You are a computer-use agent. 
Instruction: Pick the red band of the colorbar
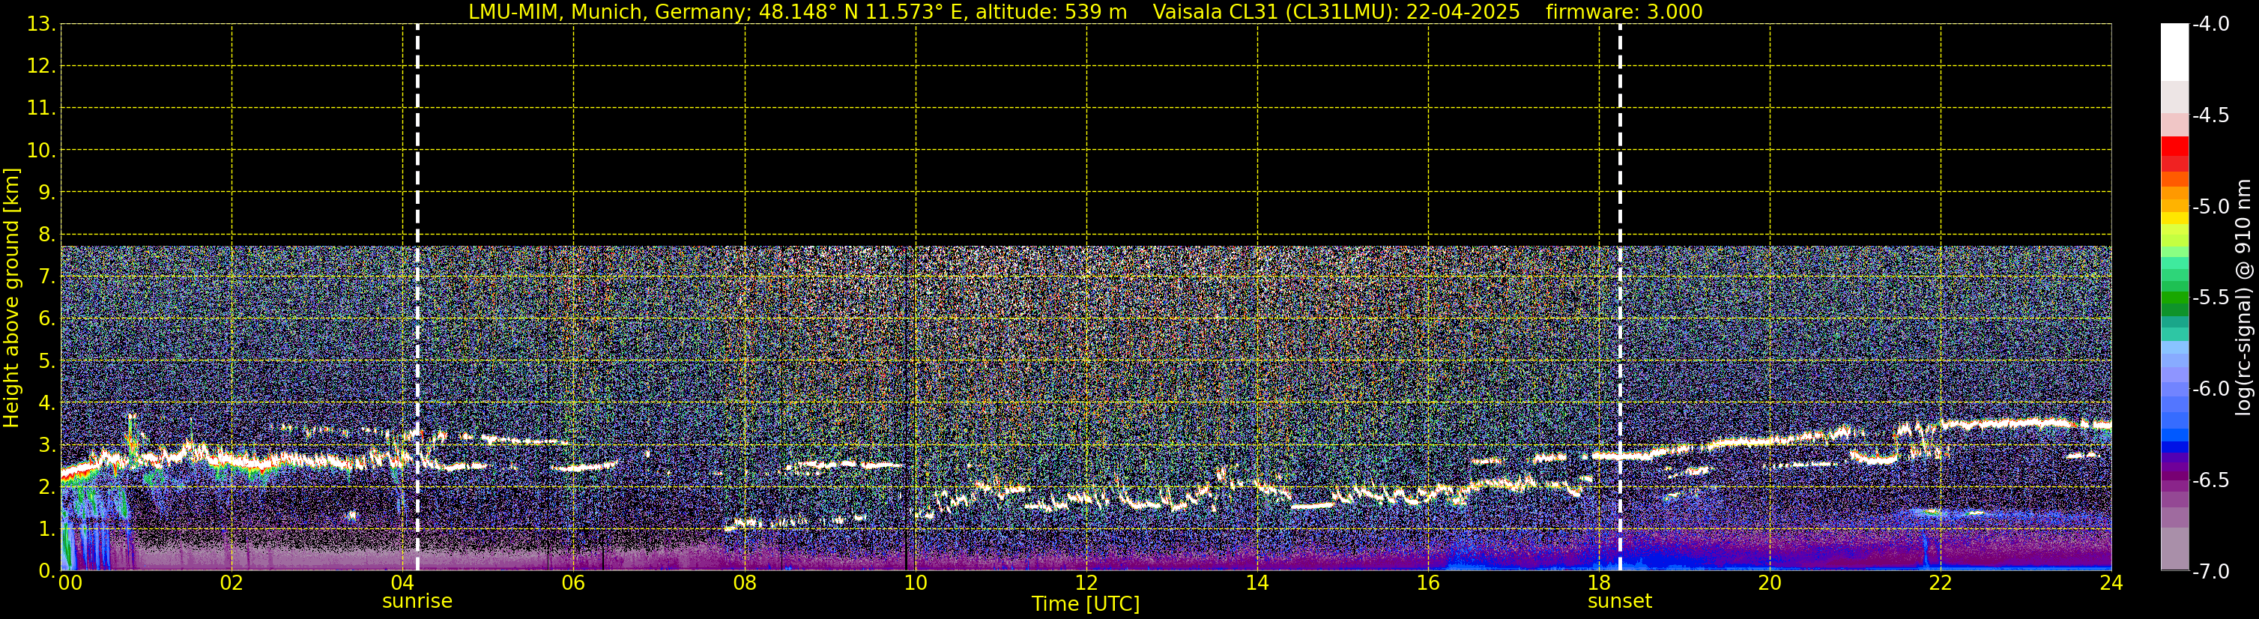coord(2174,148)
